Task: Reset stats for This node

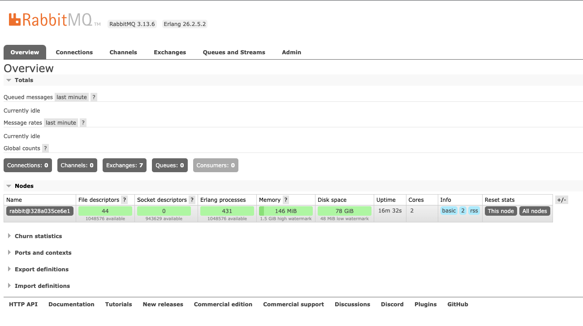Action: 501,211
